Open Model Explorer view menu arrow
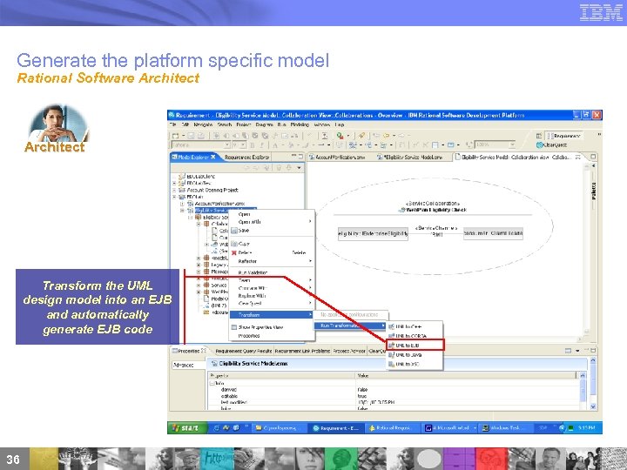 point(299,168)
